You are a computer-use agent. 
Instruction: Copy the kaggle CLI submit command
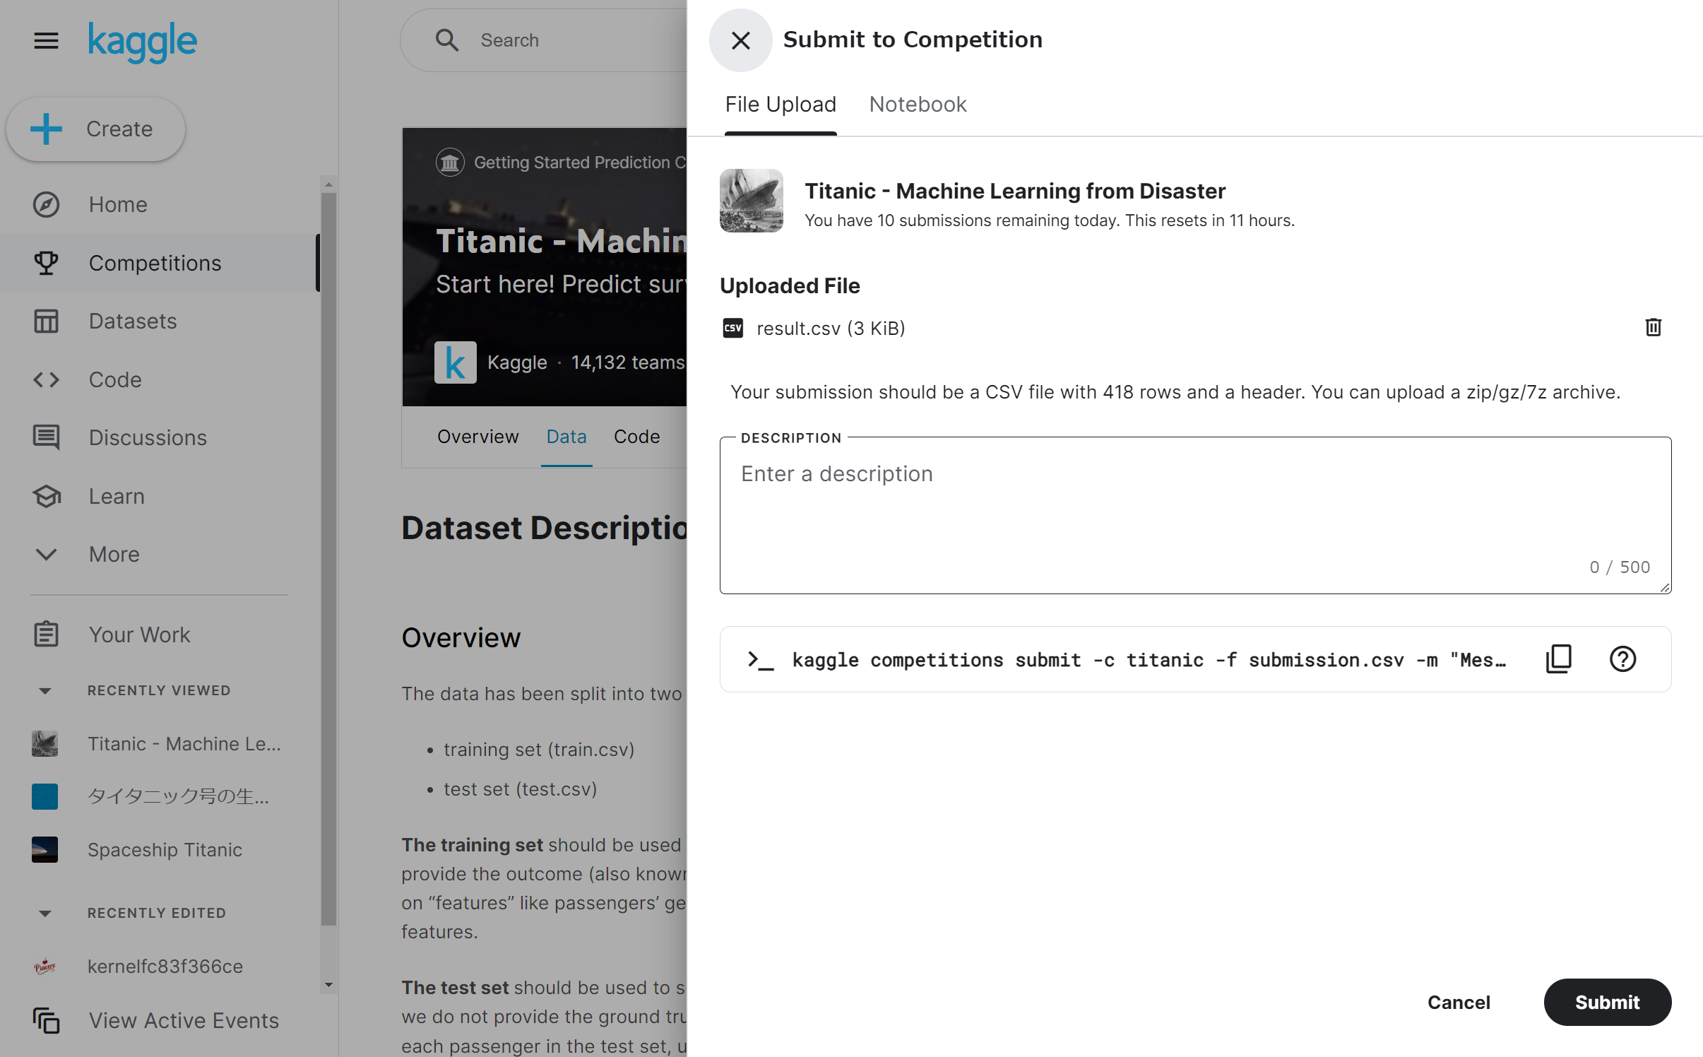point(1559,659)
